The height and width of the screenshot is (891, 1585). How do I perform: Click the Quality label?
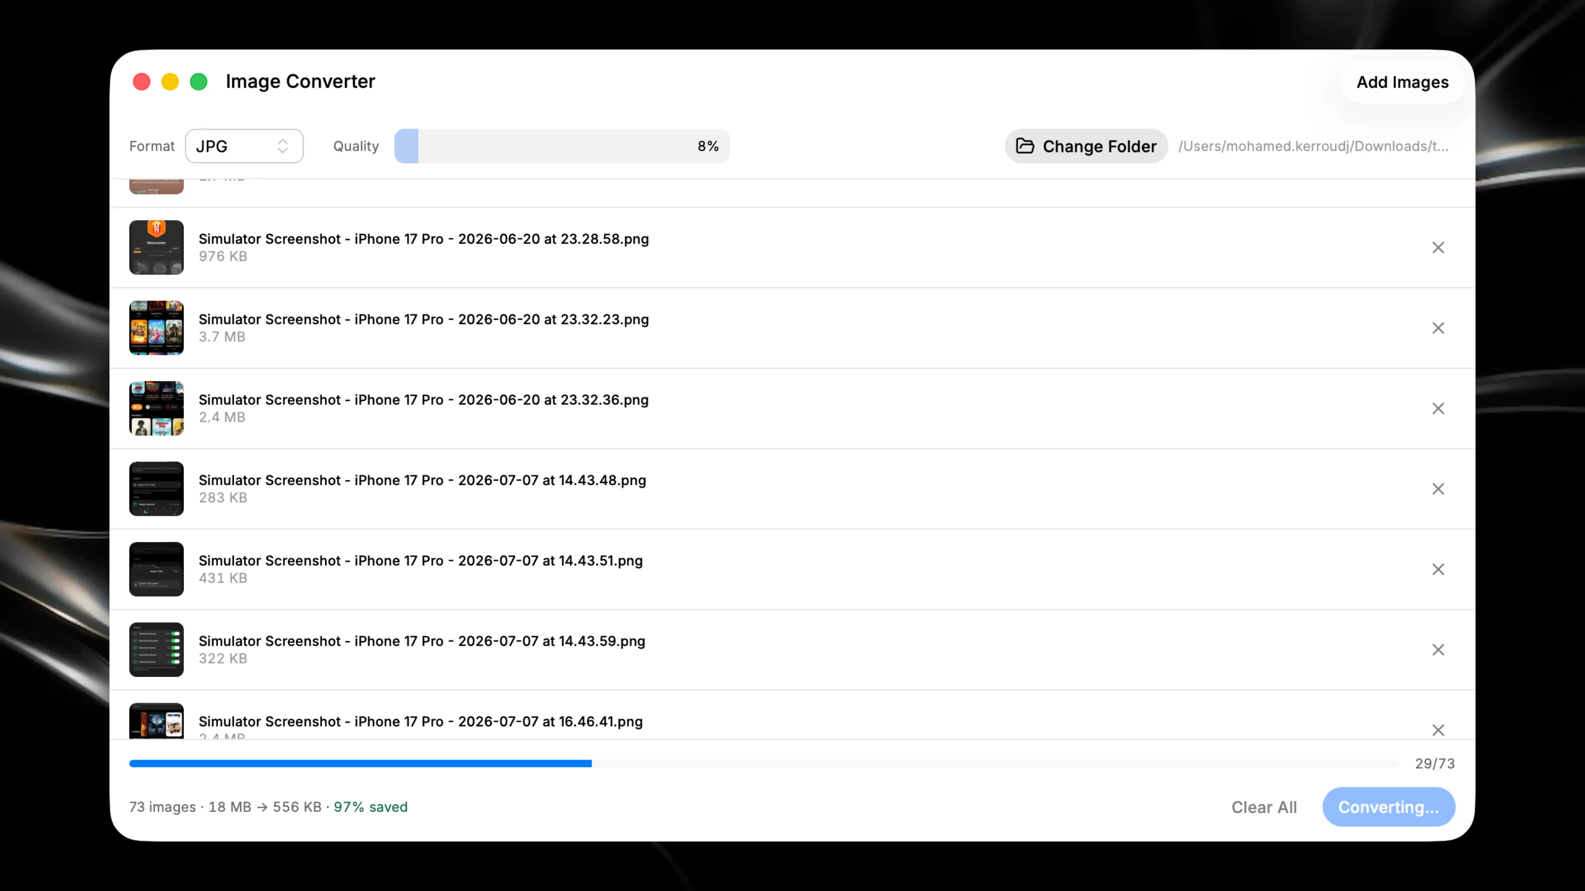tap(356, 146)
